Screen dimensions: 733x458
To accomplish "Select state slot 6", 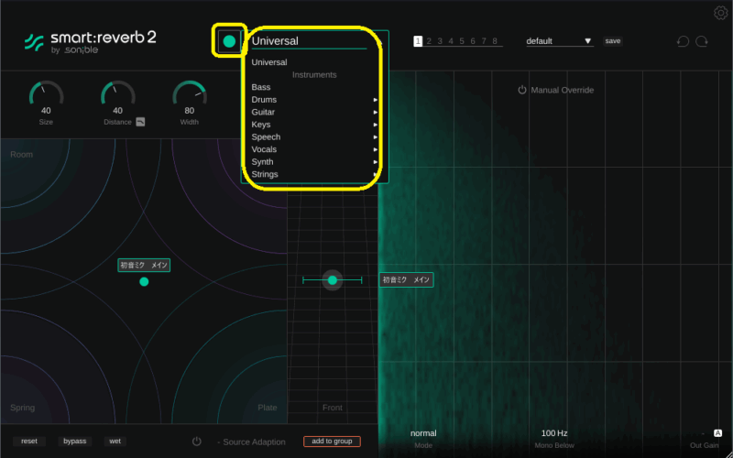I will pyautogui.click(x=473, y=41).
